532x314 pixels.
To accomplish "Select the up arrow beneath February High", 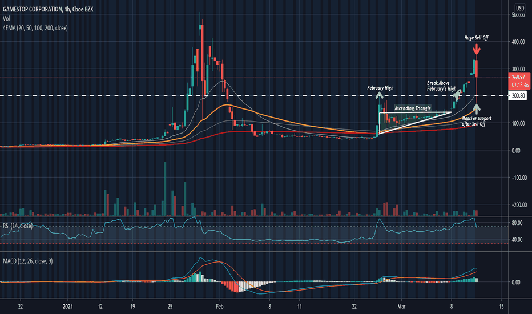I will click(x=380, y=95).
